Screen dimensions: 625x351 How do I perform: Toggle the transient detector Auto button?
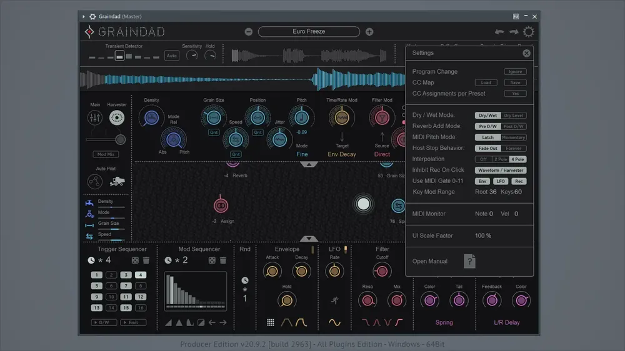coord(172,56)
